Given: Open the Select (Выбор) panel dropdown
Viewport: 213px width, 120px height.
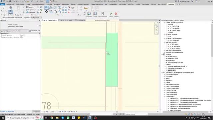Looking at the screenshot, I should coord(4,15).
